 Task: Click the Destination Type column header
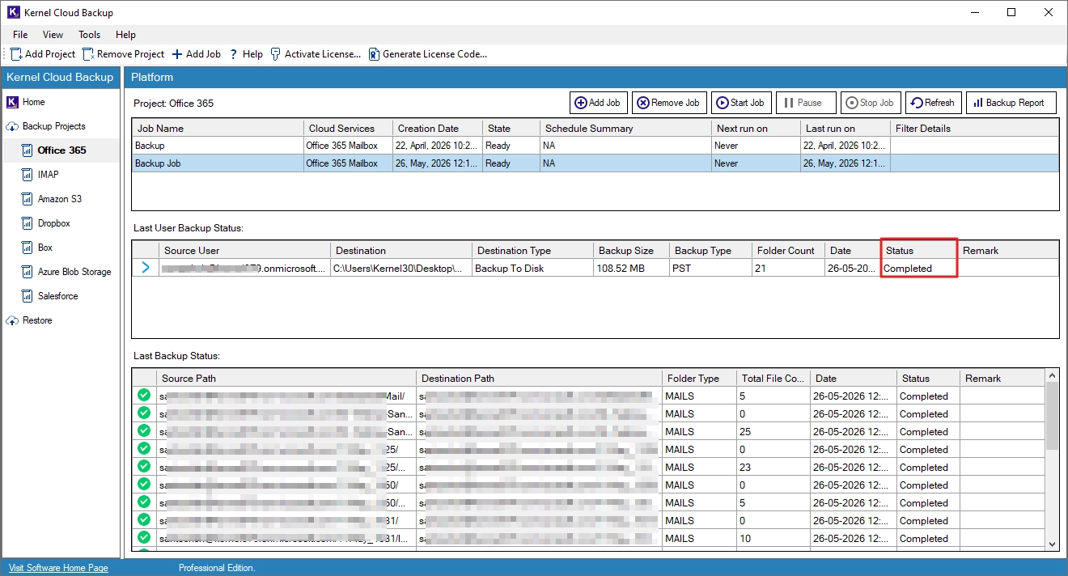click(532, 250)
